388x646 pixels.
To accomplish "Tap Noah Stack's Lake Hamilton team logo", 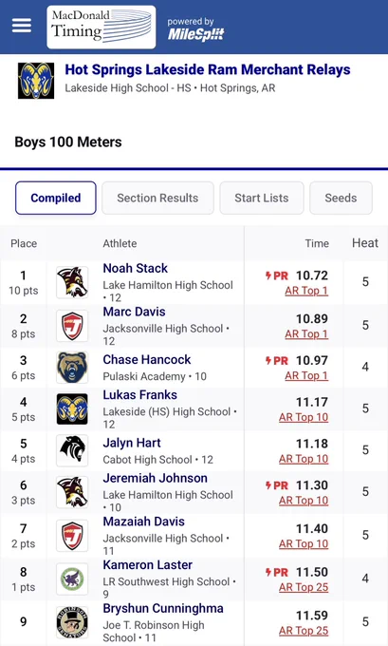I will [x=72, y=283].
